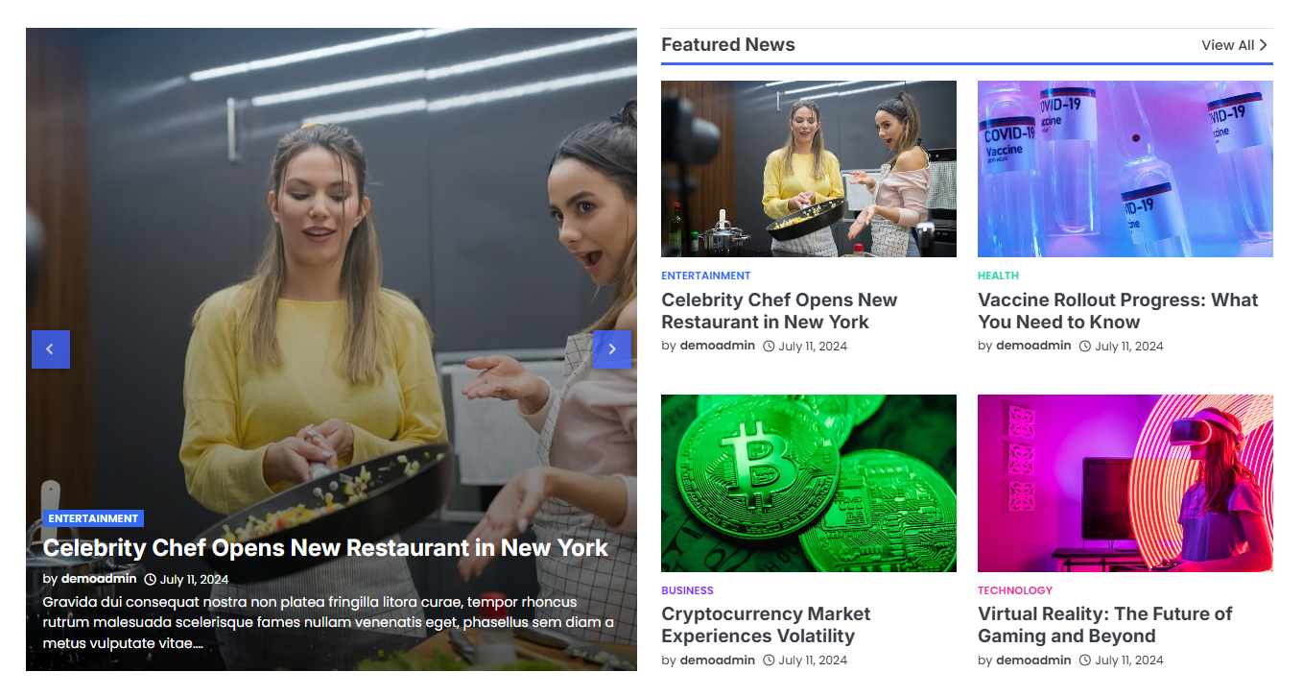Open the View All featured news link
Screen dimensions: 1303x696
coord(1235,45)
